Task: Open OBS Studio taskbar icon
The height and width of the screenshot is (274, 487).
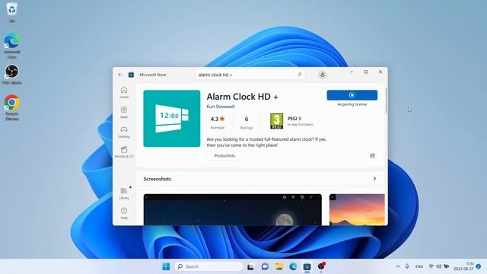Action: coord(321,266)
